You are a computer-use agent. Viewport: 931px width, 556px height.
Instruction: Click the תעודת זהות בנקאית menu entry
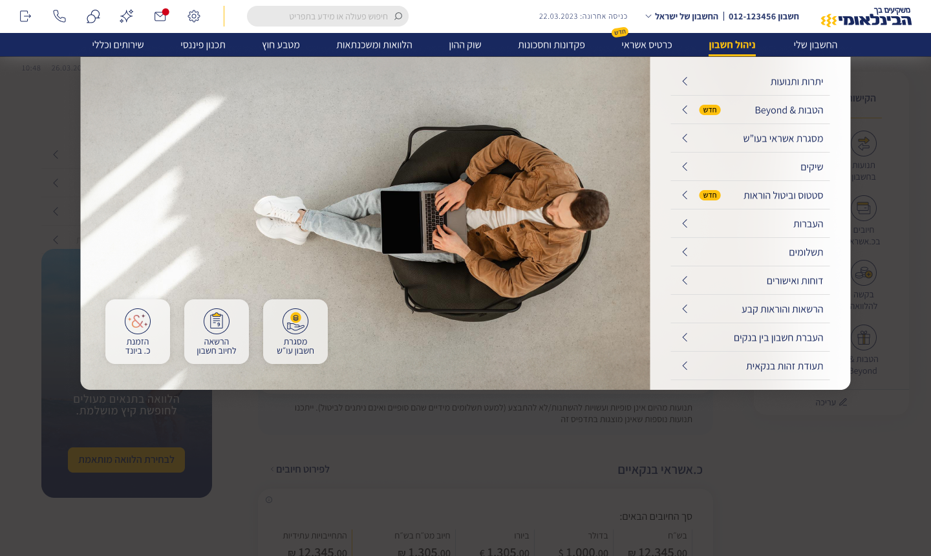coord(750,366)
